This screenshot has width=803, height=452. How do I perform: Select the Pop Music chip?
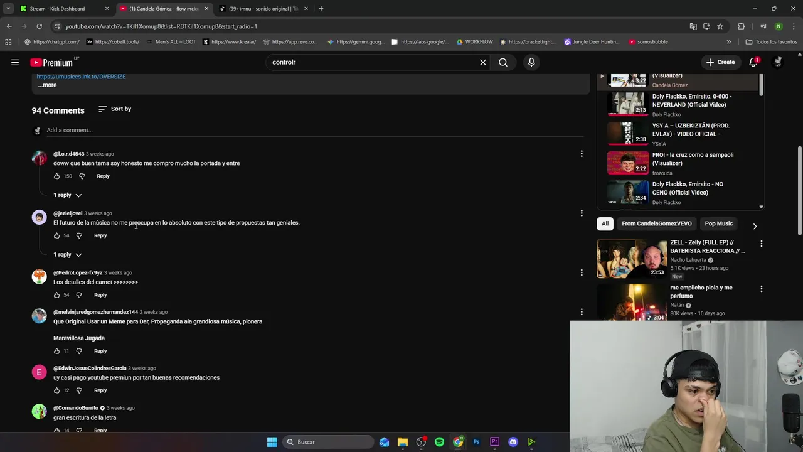[x=719, y=223]
